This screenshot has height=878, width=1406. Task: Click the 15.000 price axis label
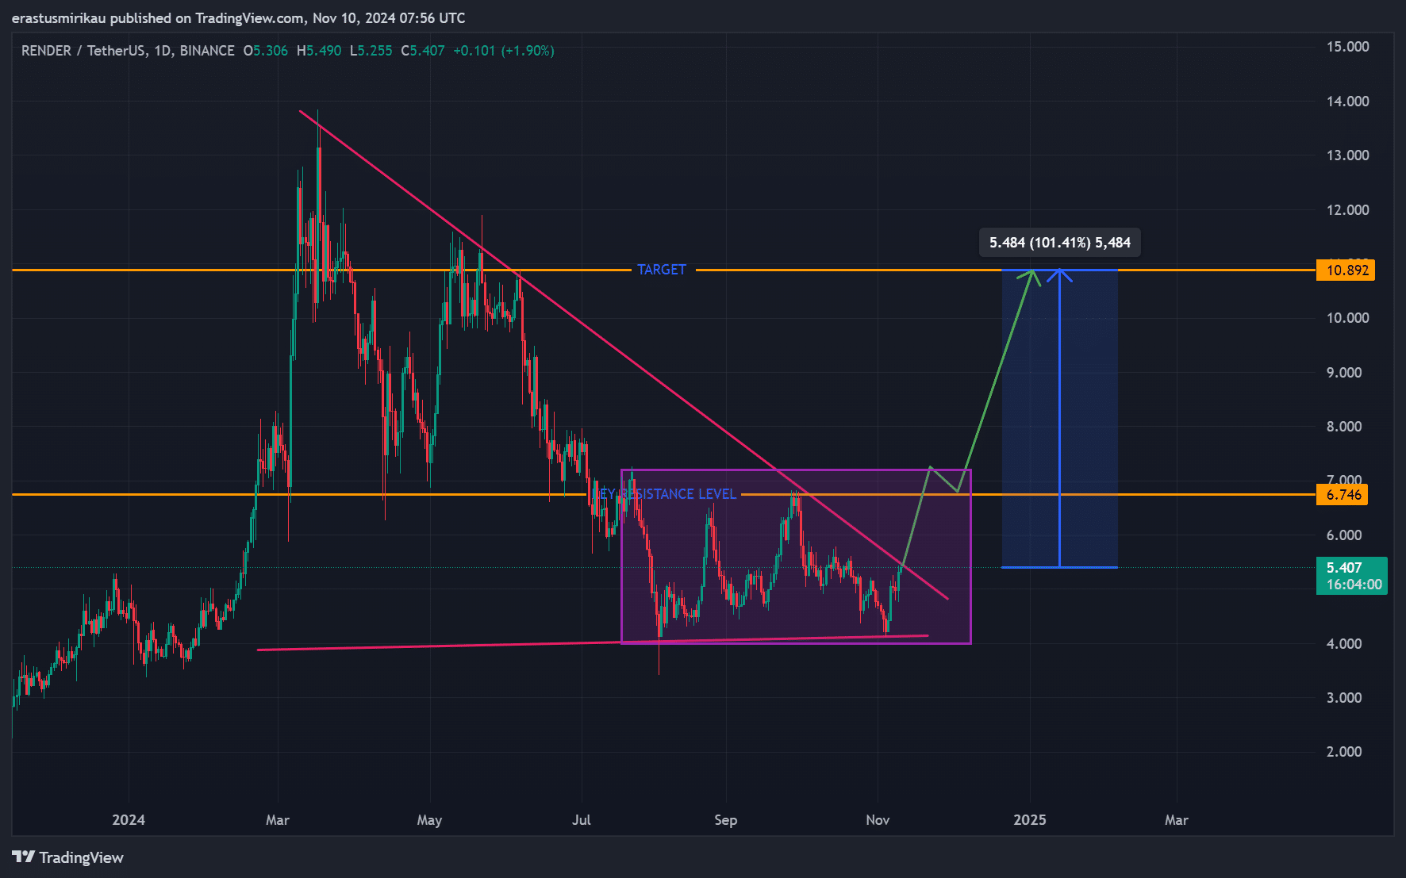coord(1347,47)
